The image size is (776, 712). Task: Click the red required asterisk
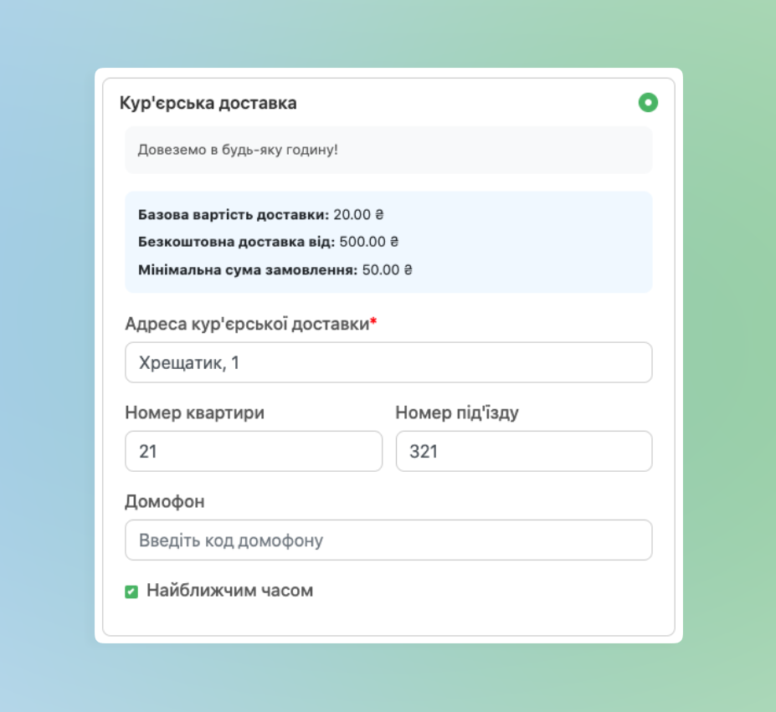click(373, 324)
